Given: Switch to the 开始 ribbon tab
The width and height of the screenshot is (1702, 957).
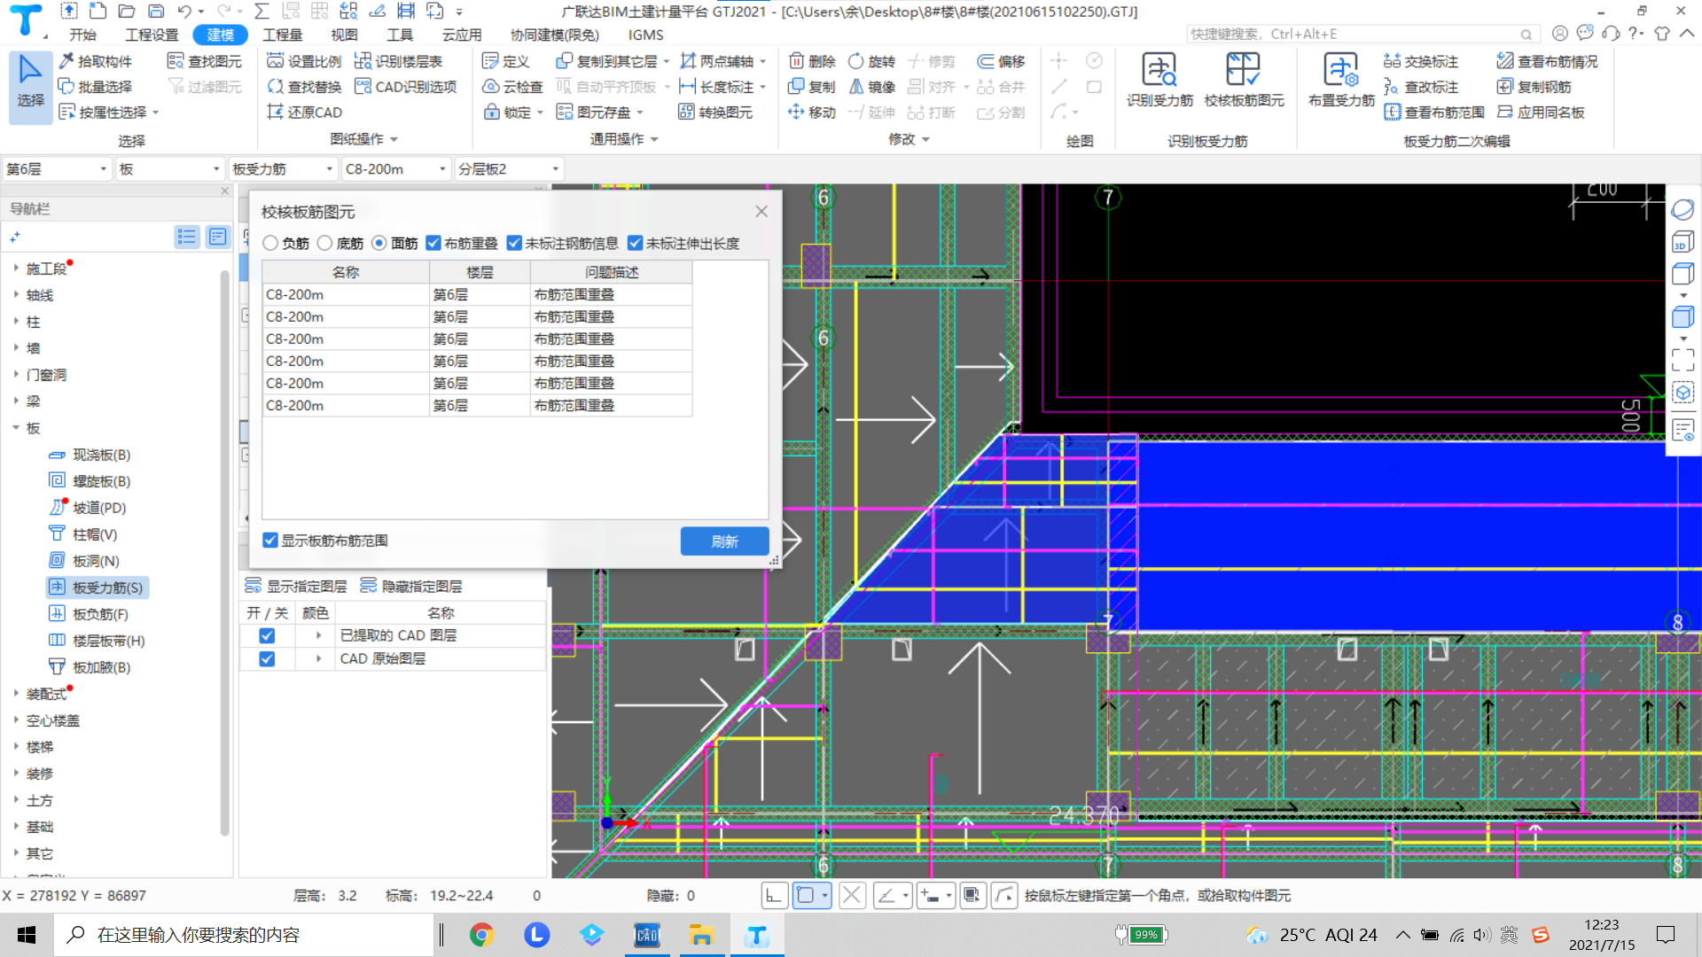Looking at the screenshot, I should [82, 35].
